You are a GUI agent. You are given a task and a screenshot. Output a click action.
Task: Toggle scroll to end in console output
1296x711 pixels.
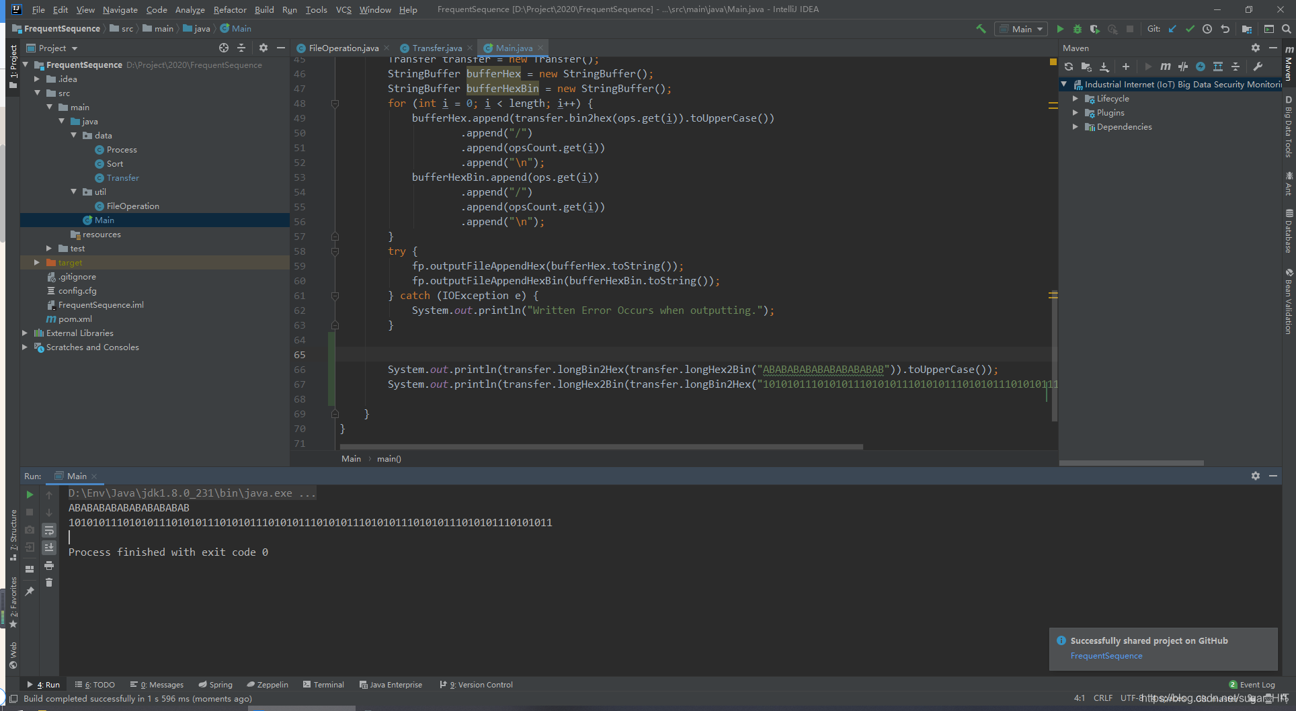click(49, 548)
